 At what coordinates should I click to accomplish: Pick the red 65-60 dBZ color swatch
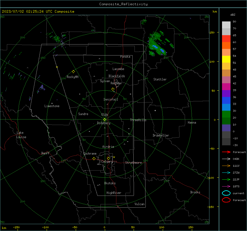226,38
